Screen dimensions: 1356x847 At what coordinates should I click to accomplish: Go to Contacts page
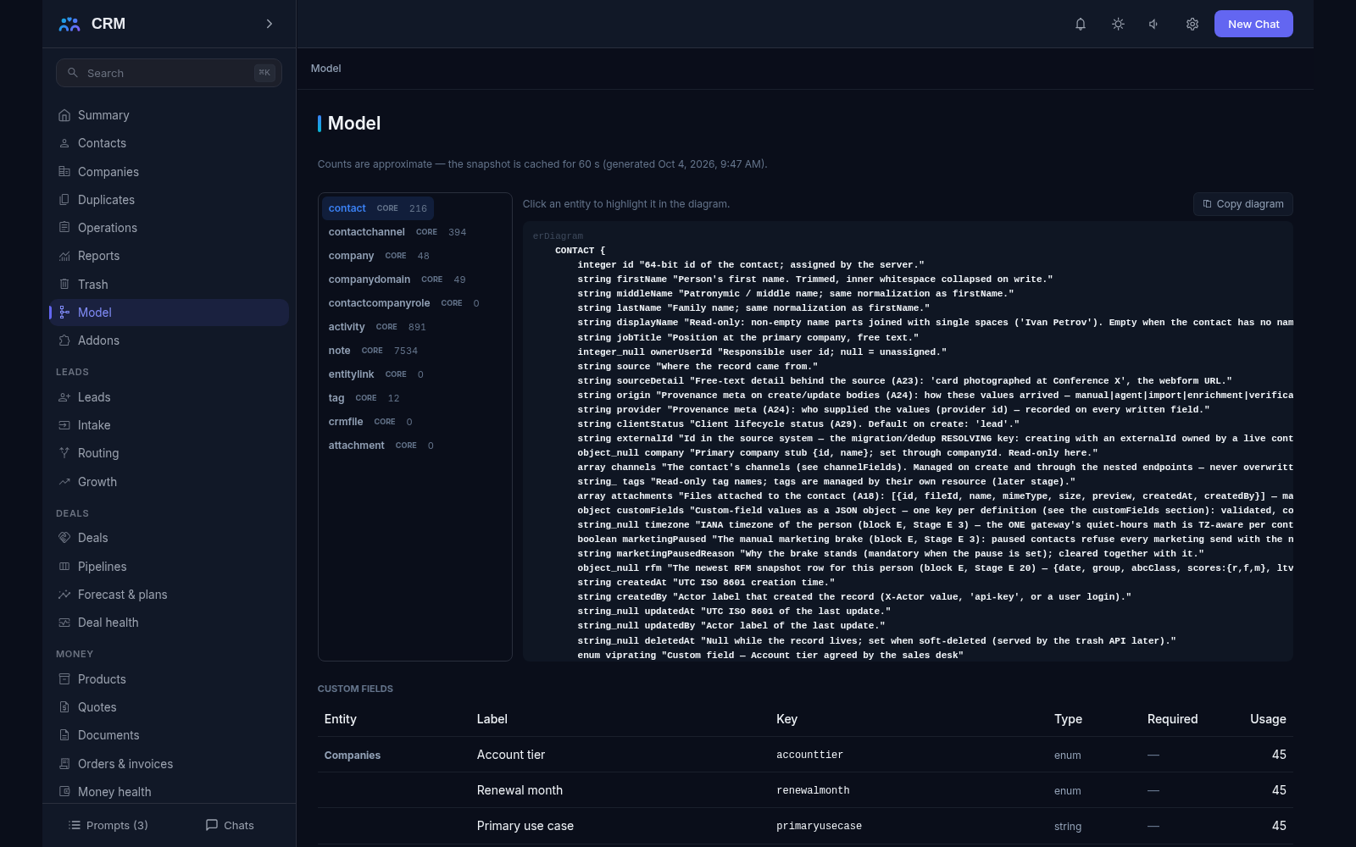tap(169, 143)
